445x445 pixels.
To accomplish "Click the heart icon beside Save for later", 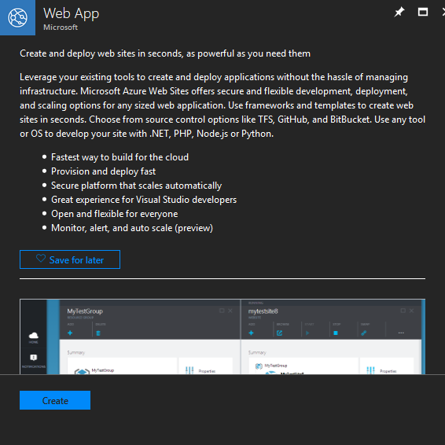I will [x=41, y=258].
